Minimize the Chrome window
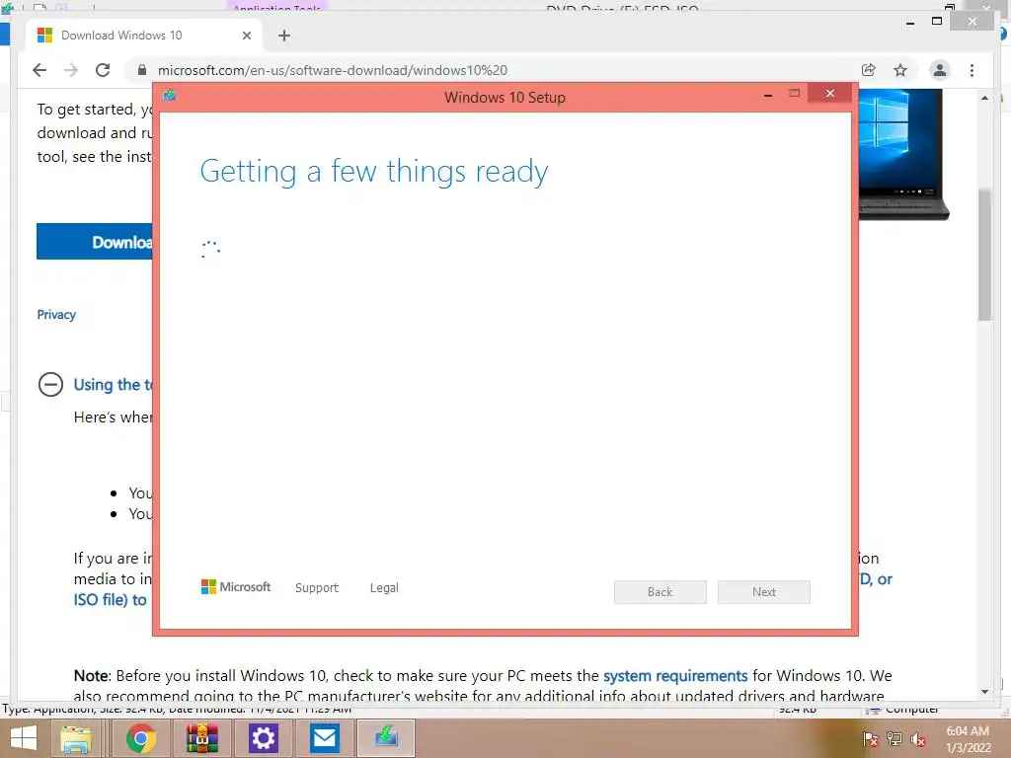 coord(910,23)
